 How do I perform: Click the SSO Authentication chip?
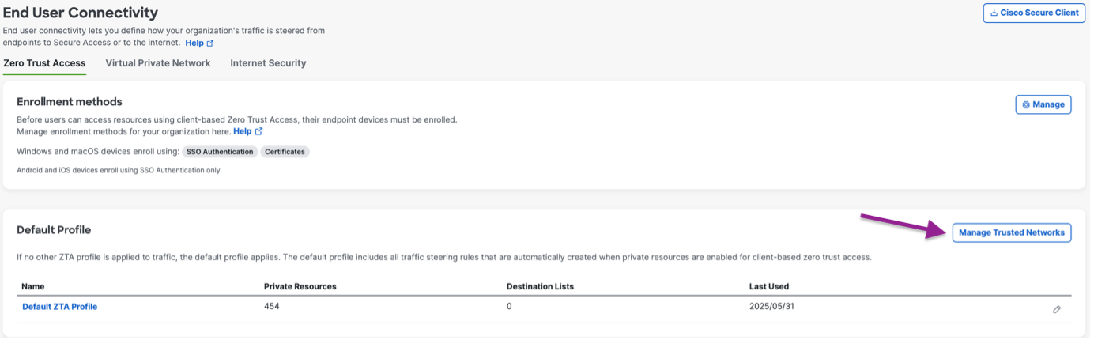click(220, 152)
